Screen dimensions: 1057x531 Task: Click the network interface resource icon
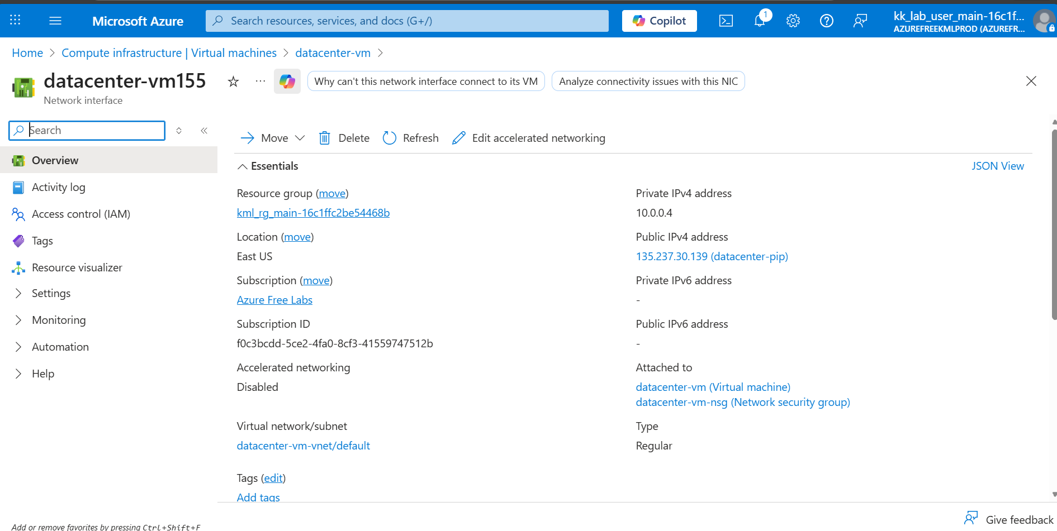click(x=23, y=88)
